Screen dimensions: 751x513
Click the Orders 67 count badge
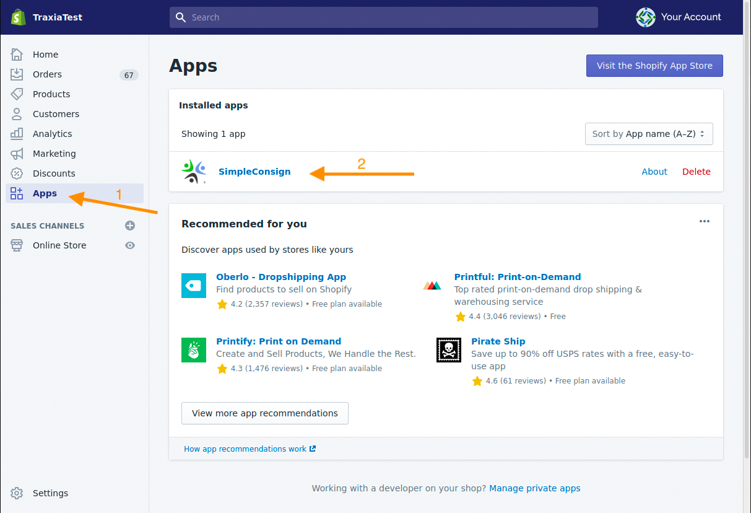point(129,75)
